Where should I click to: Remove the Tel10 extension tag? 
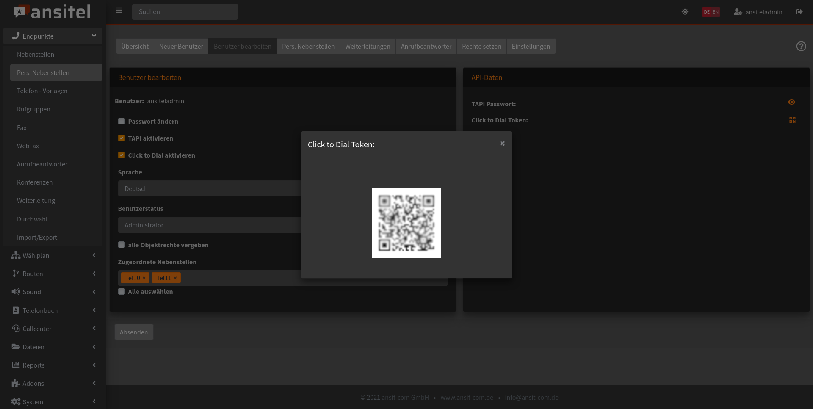point(144,278)
